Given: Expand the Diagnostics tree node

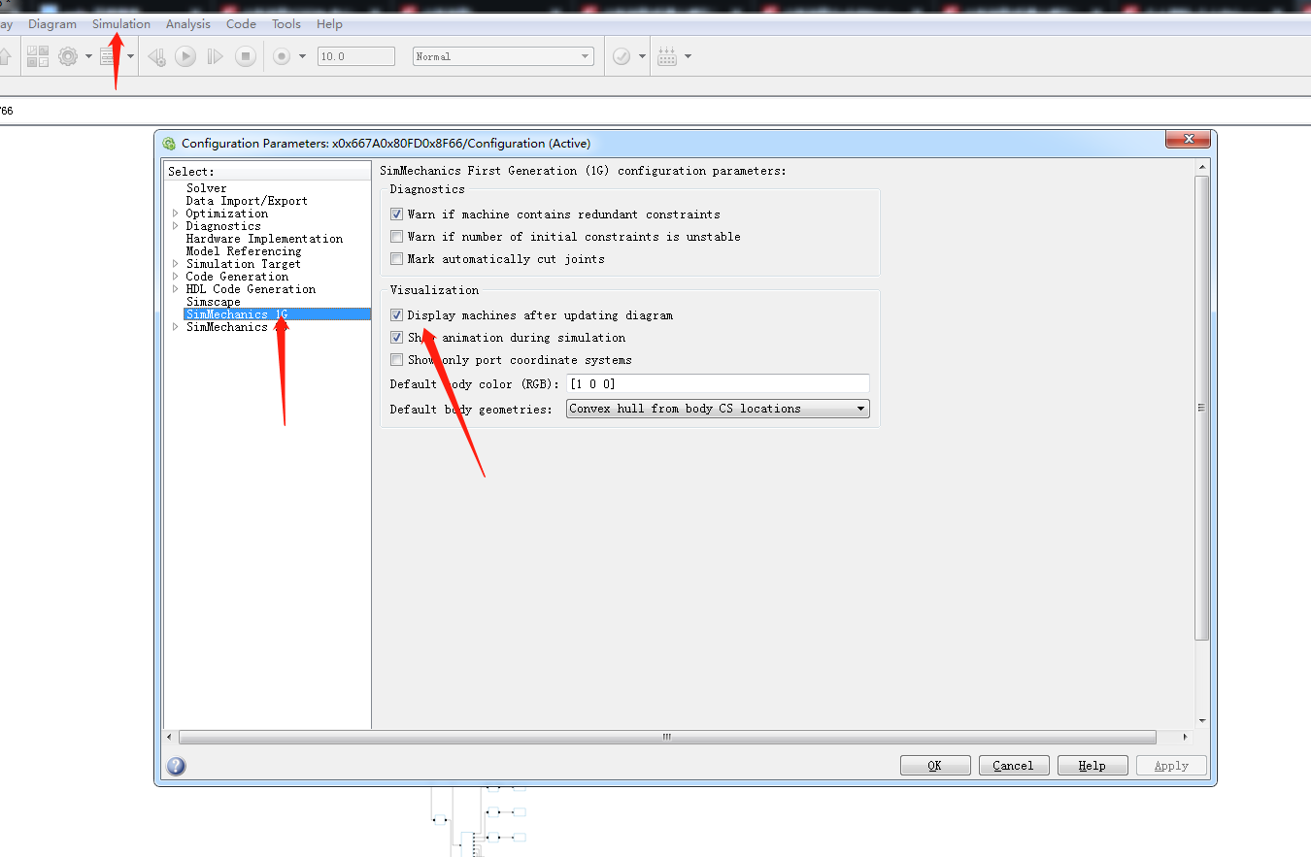Looking at the screenshot, I should [x=176, y=226].
